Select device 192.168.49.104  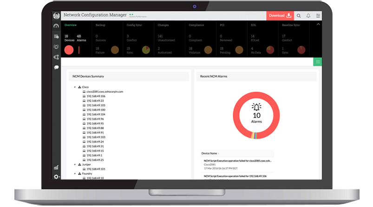coord(96,114)
